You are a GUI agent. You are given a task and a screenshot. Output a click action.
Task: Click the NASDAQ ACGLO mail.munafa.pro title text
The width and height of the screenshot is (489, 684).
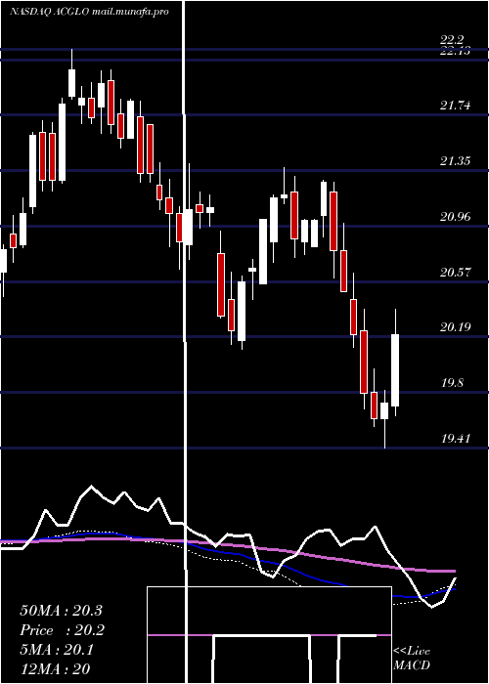89,12
